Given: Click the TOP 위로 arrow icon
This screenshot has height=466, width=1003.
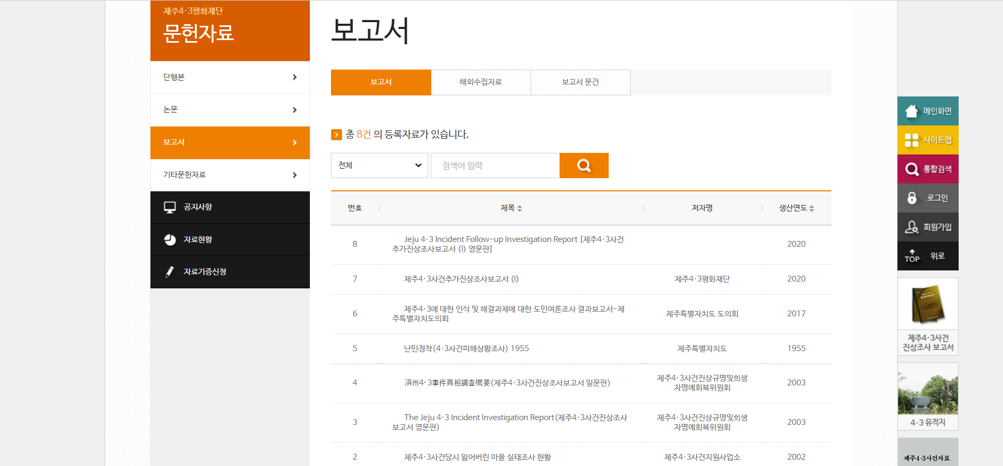Looking at the screenshot, I should (x=912, y=256).
